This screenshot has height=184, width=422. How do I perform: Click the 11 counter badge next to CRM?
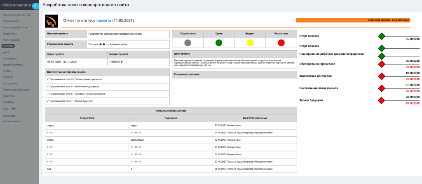tap(11, 77)
